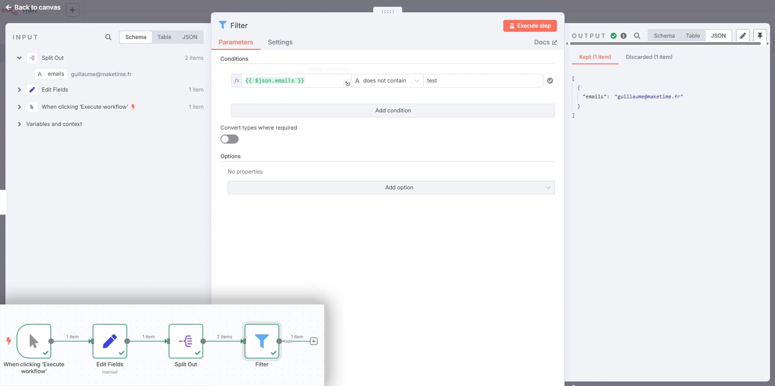Switch output view to Schema
The height and width of the screenshot is (386, 775).
click(x=664, y=36)
